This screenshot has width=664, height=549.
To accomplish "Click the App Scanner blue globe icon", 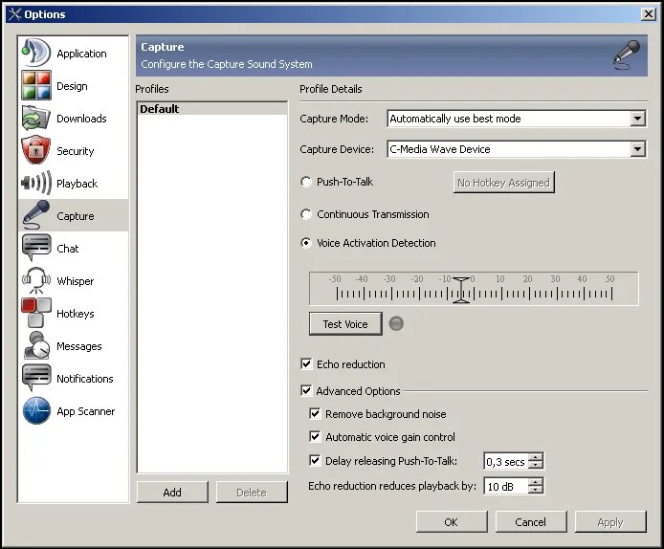I will [x=36, y=410].
